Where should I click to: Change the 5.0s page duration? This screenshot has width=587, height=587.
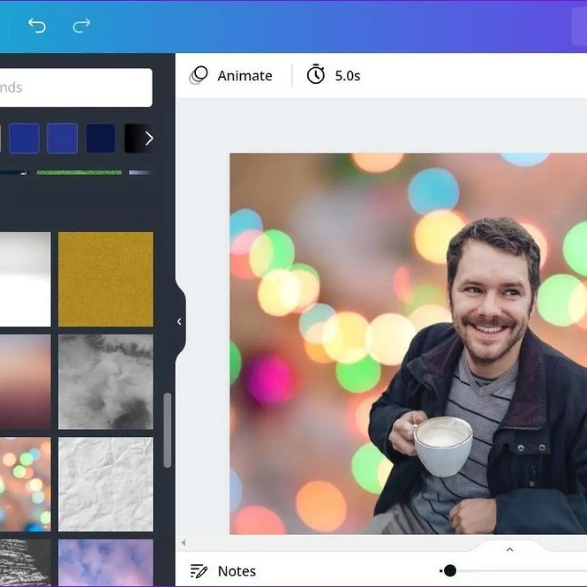coord(347,76)
